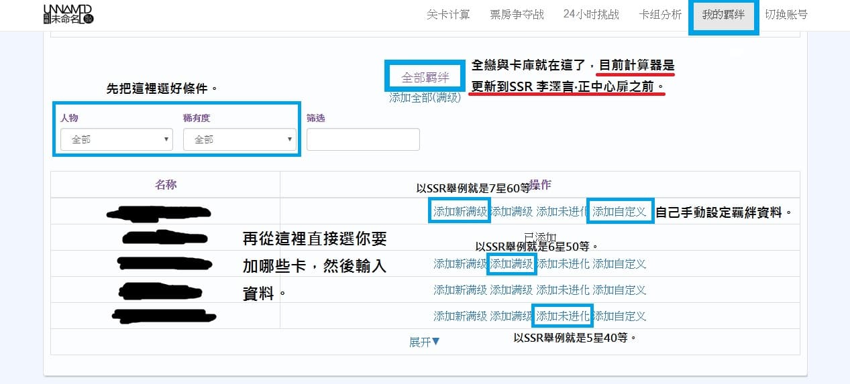Click 添加未进化 in the first table row
850x384 pixels.
click(563, 212)
